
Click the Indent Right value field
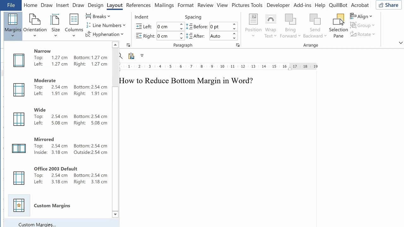167,36
